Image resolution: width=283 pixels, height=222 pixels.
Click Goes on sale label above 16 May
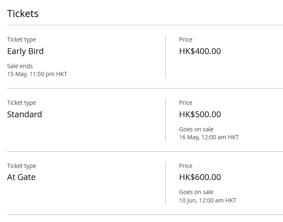[196, 129]
